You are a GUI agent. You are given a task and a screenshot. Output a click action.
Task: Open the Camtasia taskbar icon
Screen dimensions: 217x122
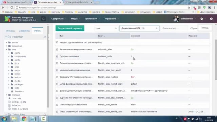tap(43, 119)
